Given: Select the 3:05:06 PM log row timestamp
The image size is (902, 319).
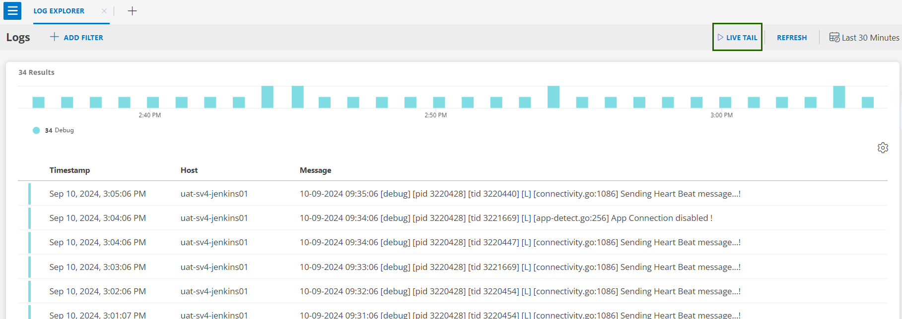Looking at the screenshot, I should pos(97,194).
